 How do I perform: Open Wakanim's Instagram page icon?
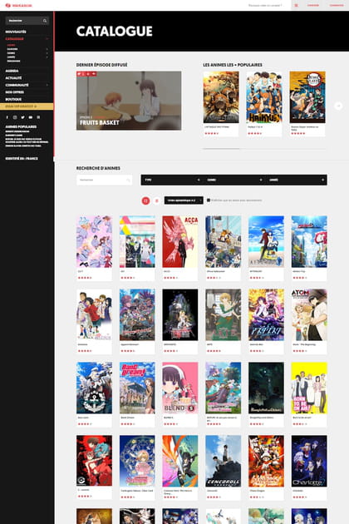coord(15,117)
